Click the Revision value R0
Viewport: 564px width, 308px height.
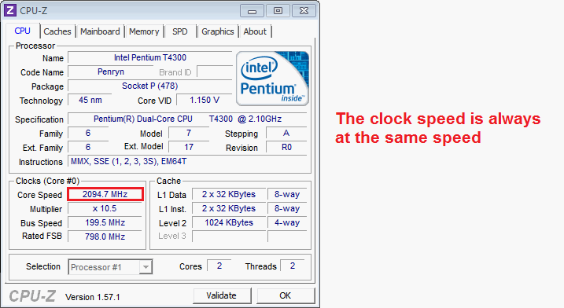tap(286, 147)
